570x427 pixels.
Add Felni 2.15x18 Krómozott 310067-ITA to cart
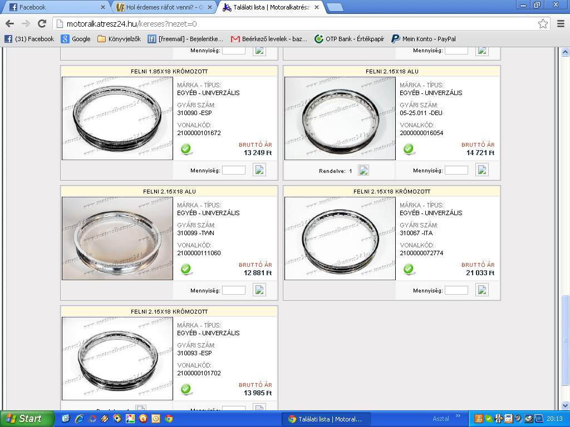click(x=482, y=290)
